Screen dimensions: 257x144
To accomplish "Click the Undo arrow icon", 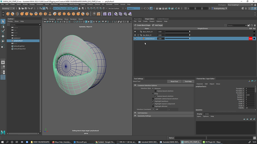I will pos(29,8).
